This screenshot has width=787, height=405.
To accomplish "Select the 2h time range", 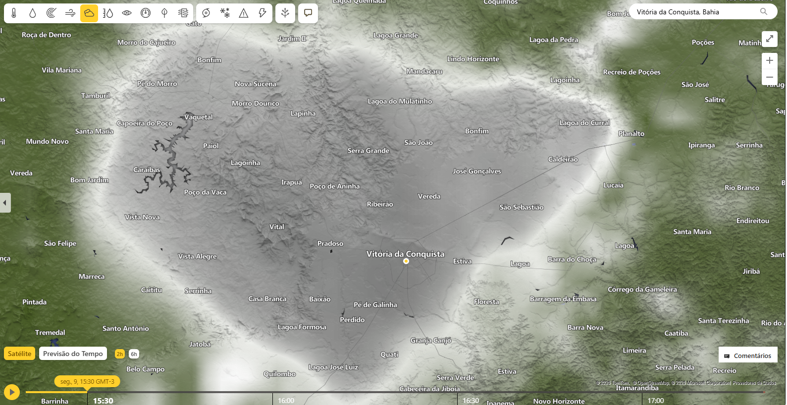I will coord(120,354).
